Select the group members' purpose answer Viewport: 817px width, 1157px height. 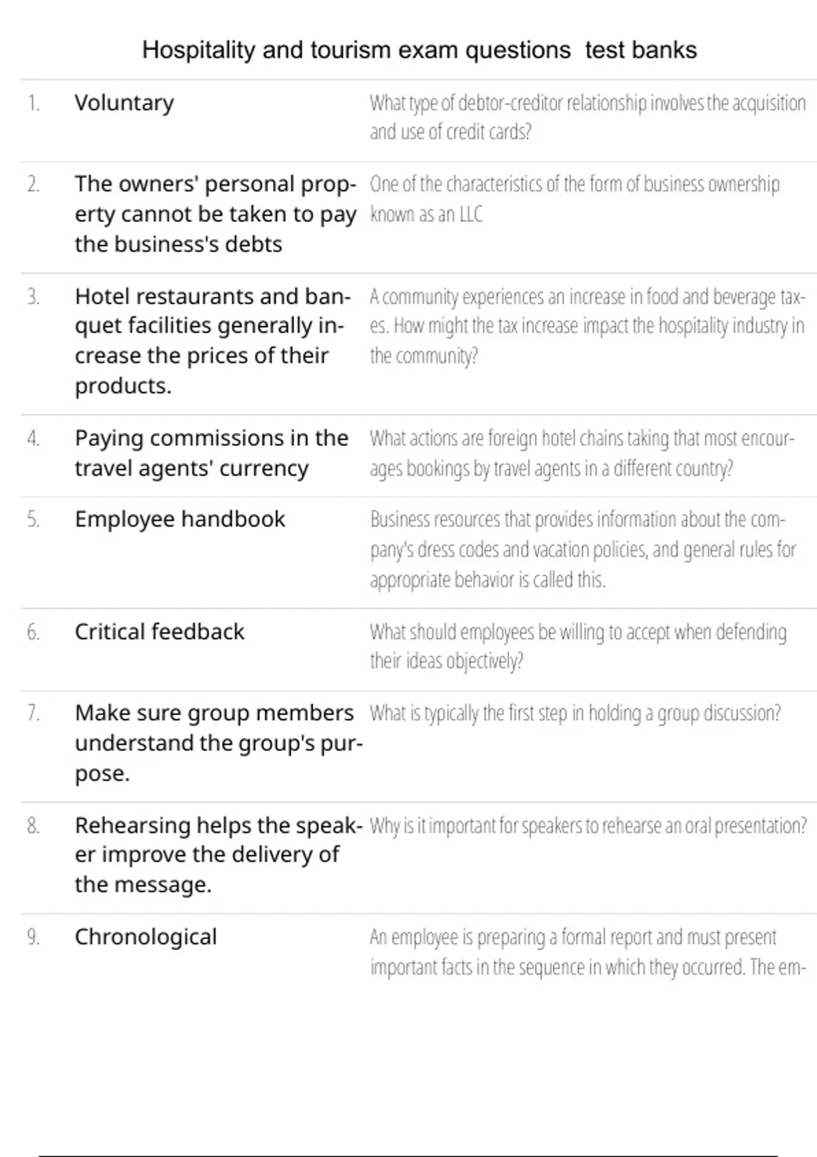coord(219,743)
